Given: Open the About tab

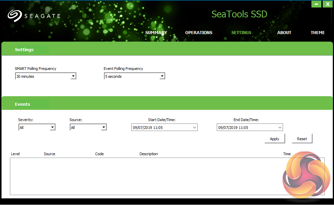Looking at the screenshot, I should [x=284, y=33].
